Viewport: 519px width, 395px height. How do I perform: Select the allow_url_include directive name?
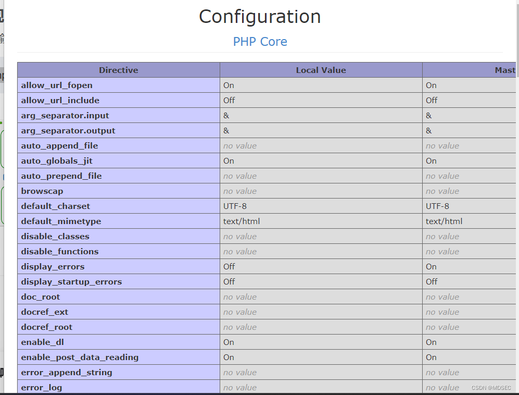(x=60, y=101)
